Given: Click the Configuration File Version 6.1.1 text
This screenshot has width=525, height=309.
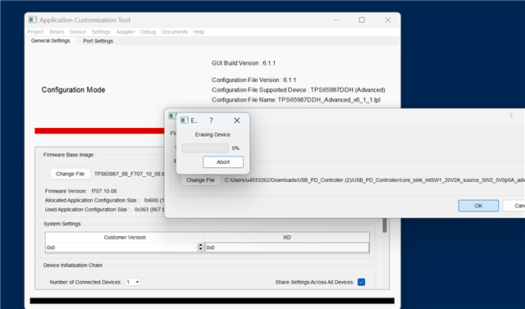Looking at the screenshot, I should pos(253,80).
